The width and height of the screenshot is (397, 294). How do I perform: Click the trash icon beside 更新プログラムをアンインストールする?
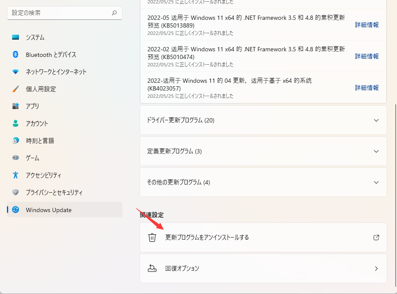tap(152, 237)
